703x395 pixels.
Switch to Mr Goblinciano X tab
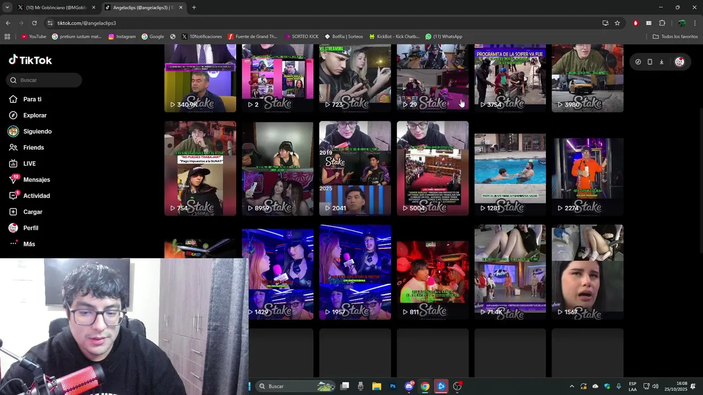[56, 8]
